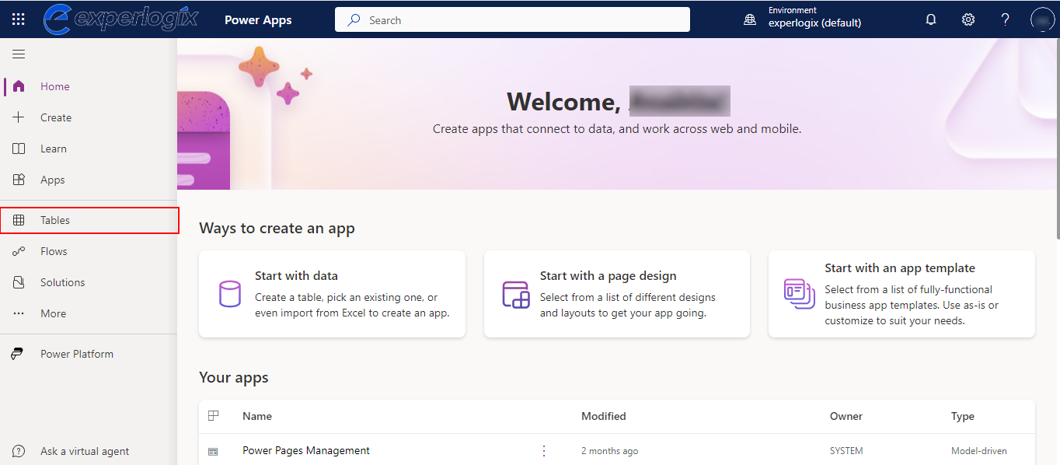The width and height of the screenshot is (1060, 465).
Task: Choose the Start with a page design card
Action: [617, 294]
